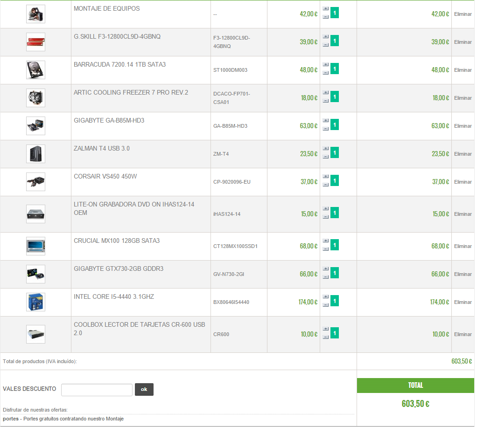477x427 pixels.
Task: Remove GIGABYTE GTX730 via Eliminar
Action: 463,274
